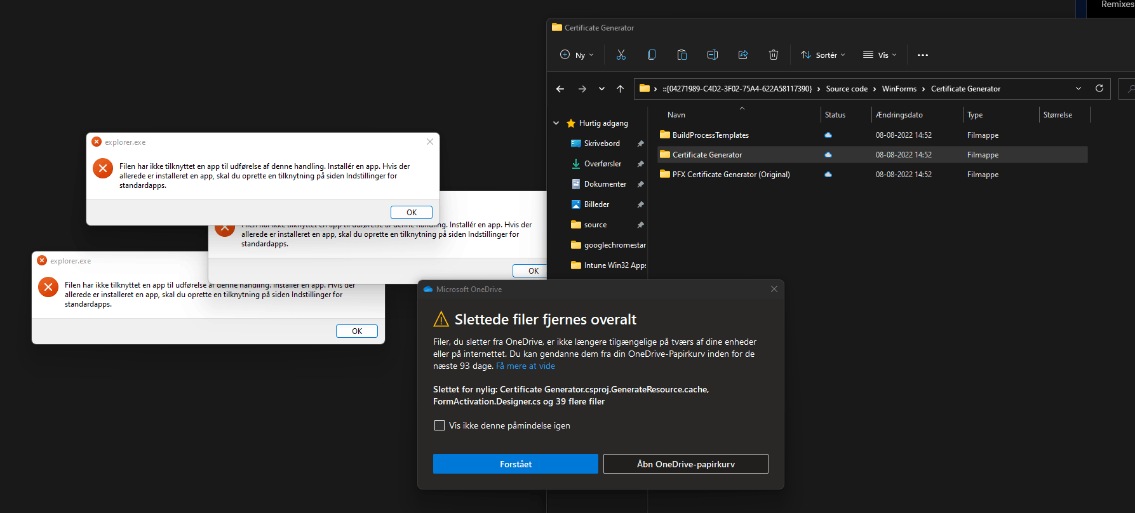Click the 'Source code' breadcrumb segment
Image resolution: width=1135 pixels, height=513 pixels.
(847, 89)
